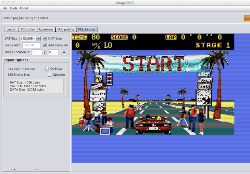Click the center image location icon button
The image size is (250, 174).
(x=64, y=52)
